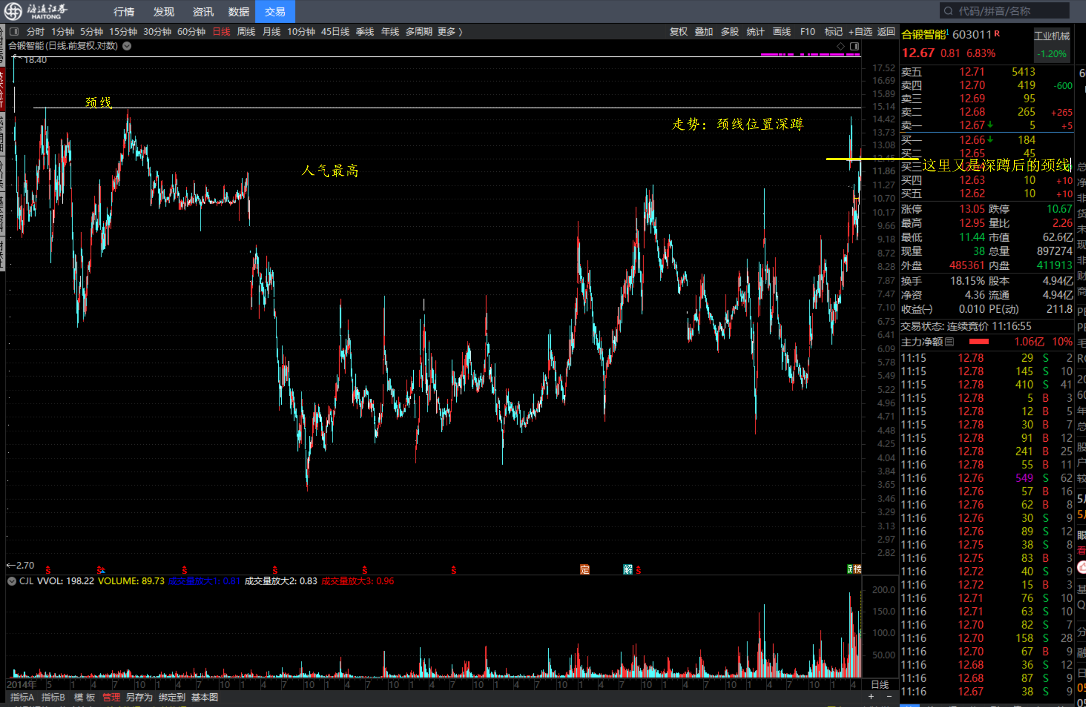Click the zoom out minus icon

tap(889, 697)
